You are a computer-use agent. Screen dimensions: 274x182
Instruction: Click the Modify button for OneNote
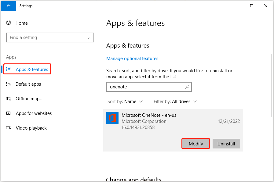(196, 144)
